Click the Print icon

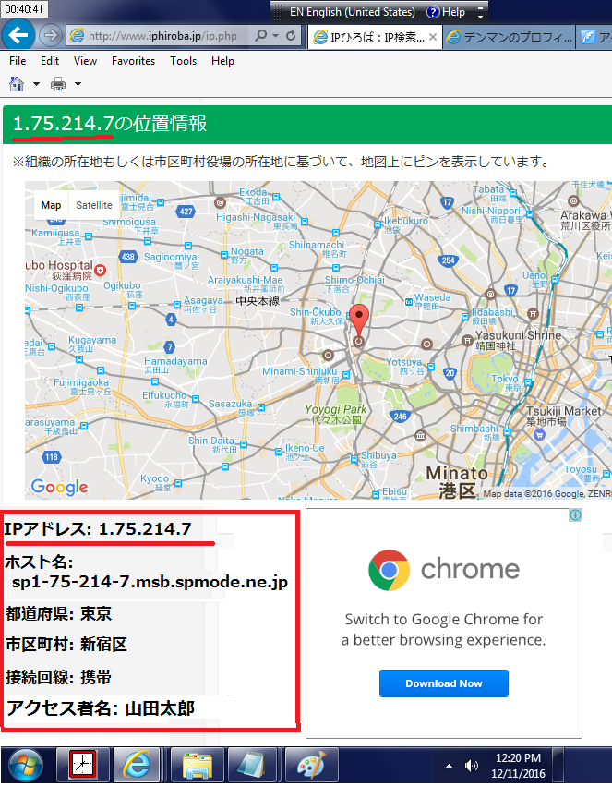click(58, 84)
